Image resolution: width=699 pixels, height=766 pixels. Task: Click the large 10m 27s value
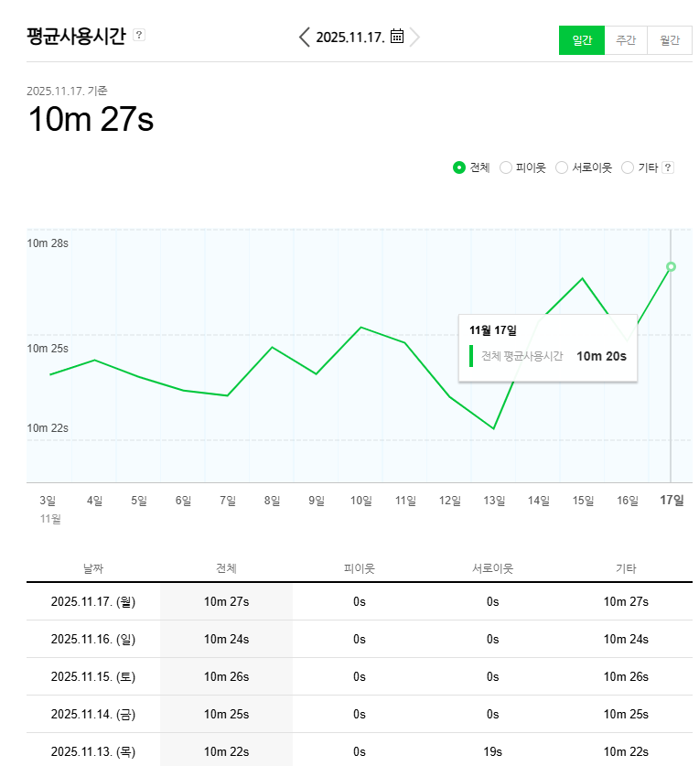click(x=90, y=120)
